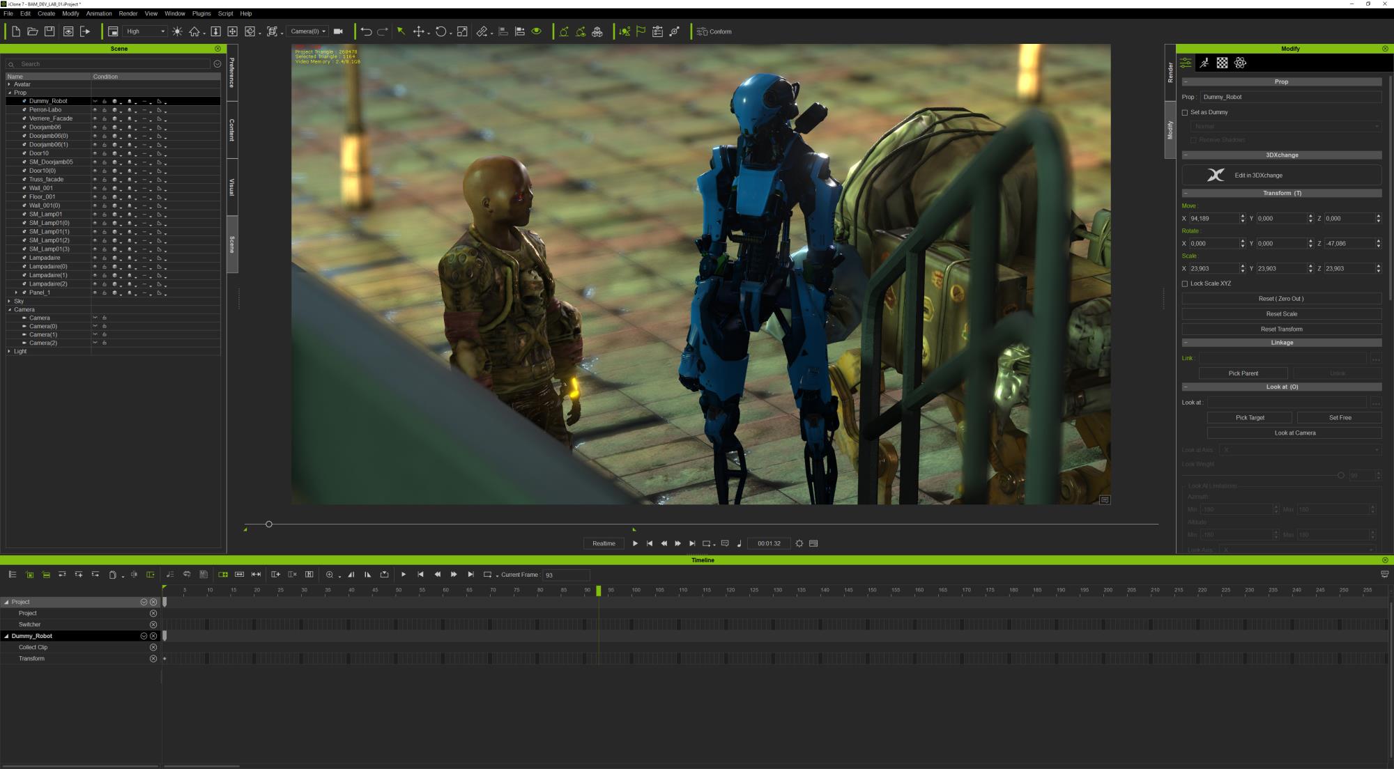This screenshot has width=1394, height=769.
Task: Open the checkerboard Material tab in Modify
Action: [1222, 63]
